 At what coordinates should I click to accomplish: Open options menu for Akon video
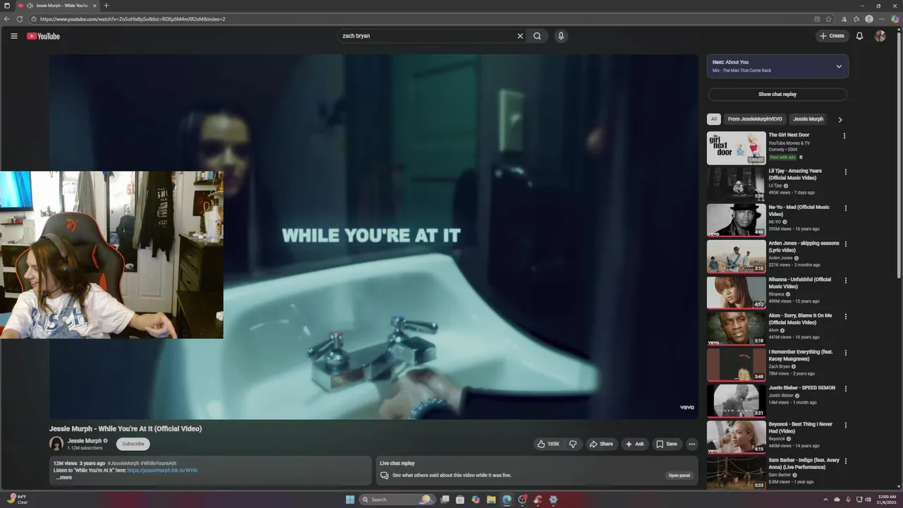pos(846,317)
